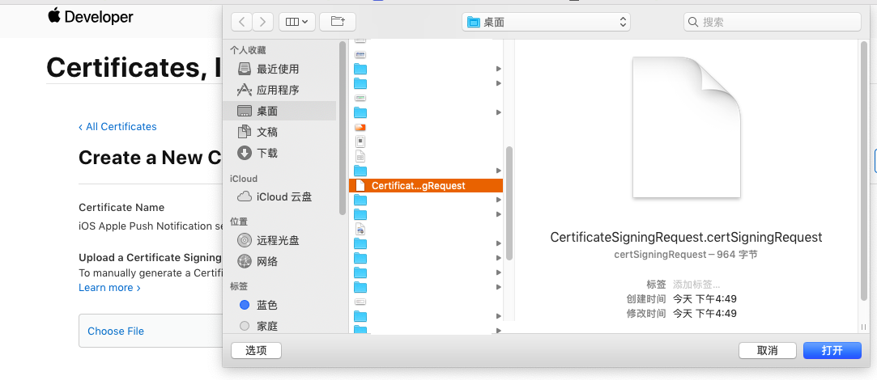Click the preview pane vertical scrollbar
This screenshot has width=877, height=380.
864,173
